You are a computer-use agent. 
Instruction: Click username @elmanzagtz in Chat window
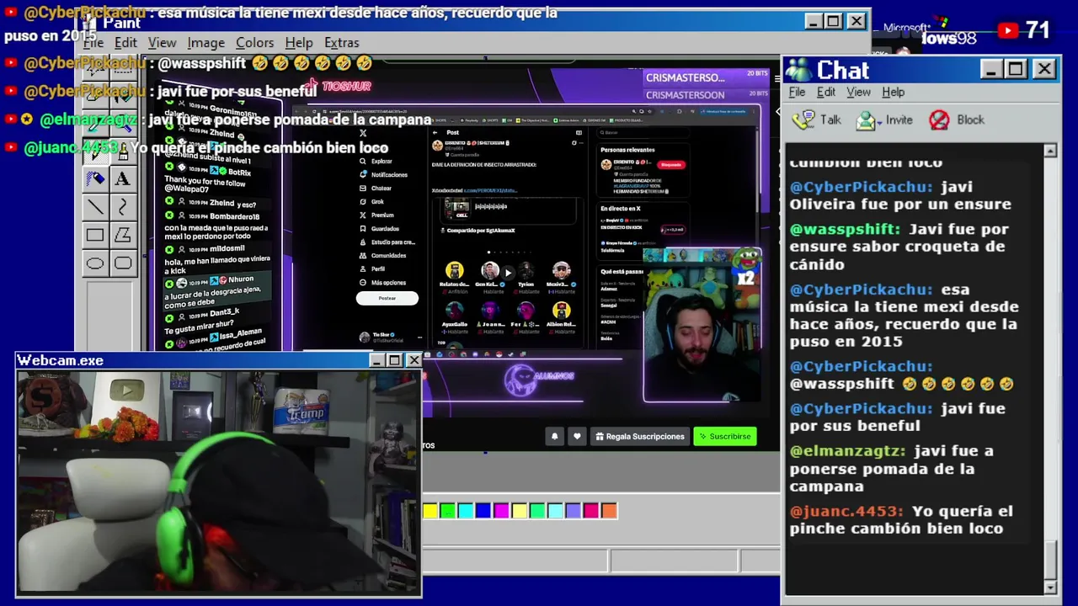pos(849,451)
